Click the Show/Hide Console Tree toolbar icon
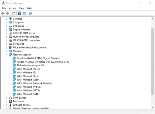The height and width of the screenshot is (114, 155). (14, 13)
